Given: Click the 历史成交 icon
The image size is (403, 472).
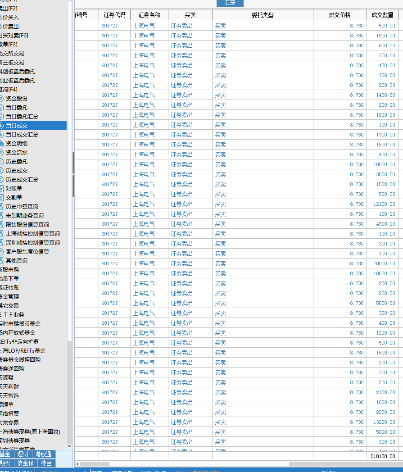Looking at the screenshot, I should coord(1,171).
